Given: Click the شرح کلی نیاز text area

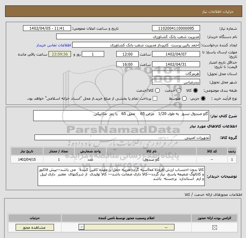Looking at the screenshot, I should coord(121,116).
